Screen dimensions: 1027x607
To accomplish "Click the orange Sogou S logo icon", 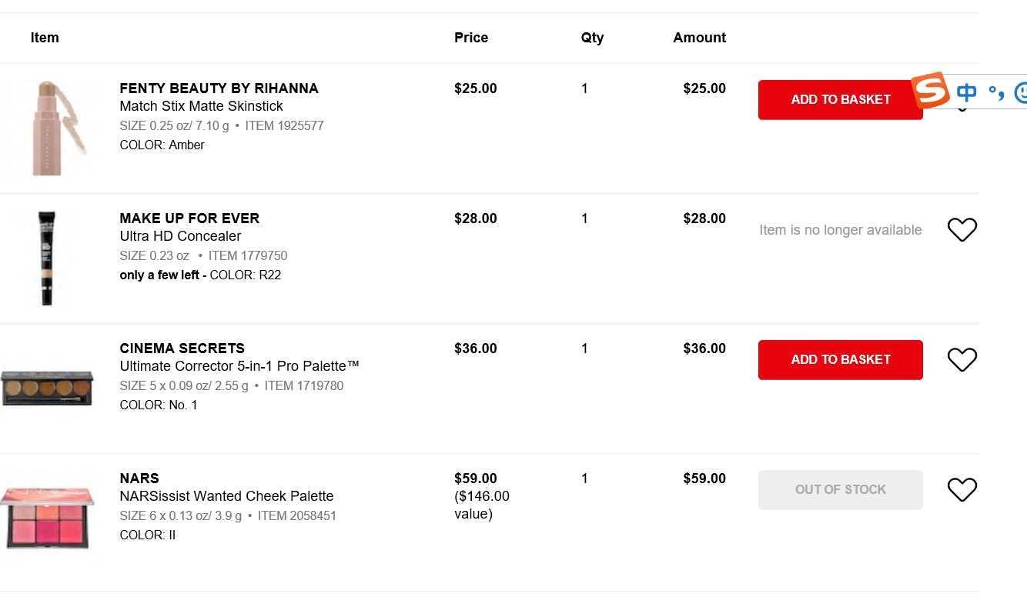I will click(x=930, y=92).
